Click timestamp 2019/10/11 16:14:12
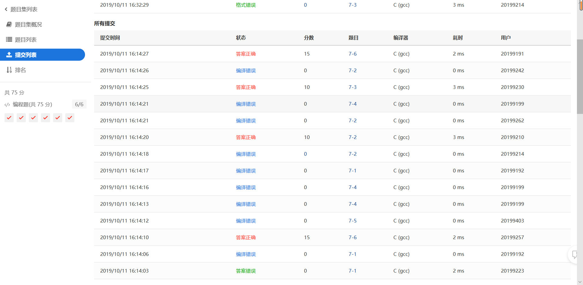The height and width of the screenshot is (285, 583). (124, 221)
